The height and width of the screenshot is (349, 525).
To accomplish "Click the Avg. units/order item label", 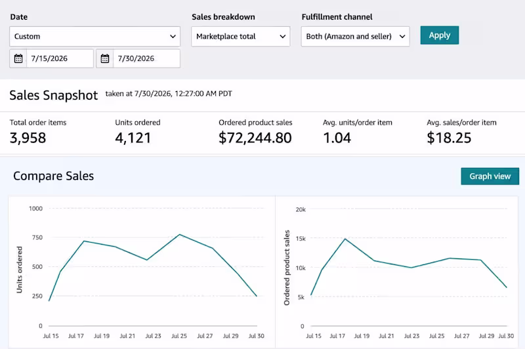I will 358,123.
